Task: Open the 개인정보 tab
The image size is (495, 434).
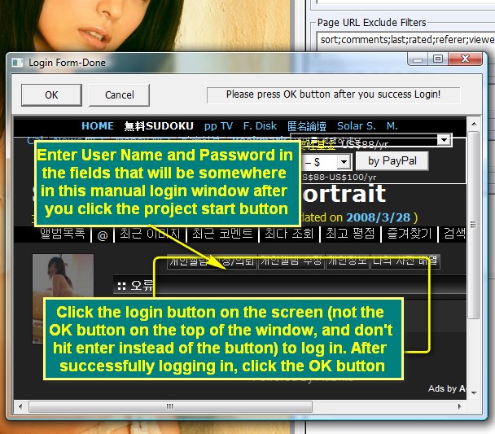Action: 348,261
